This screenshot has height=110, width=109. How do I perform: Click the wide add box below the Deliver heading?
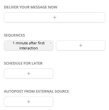point(55,17)
